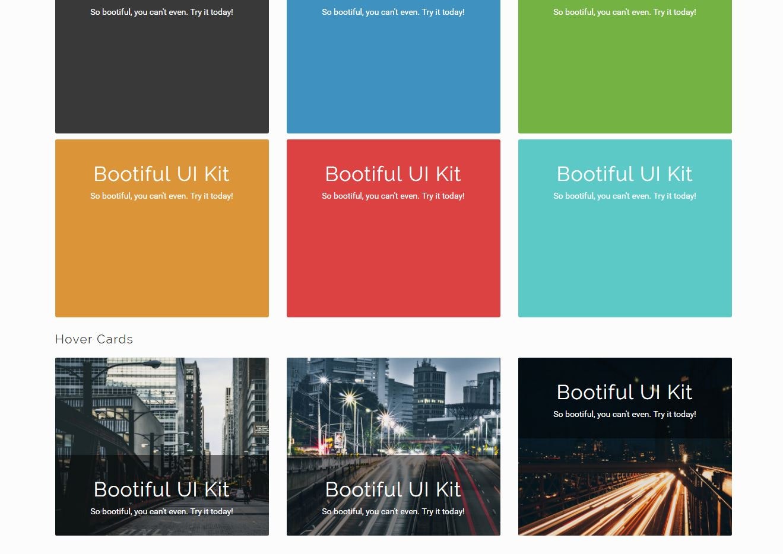Click the Hover Cards section heading
The width and height of the screenshot is (783, 554).
pyautogui.click(x=94, y=339)
